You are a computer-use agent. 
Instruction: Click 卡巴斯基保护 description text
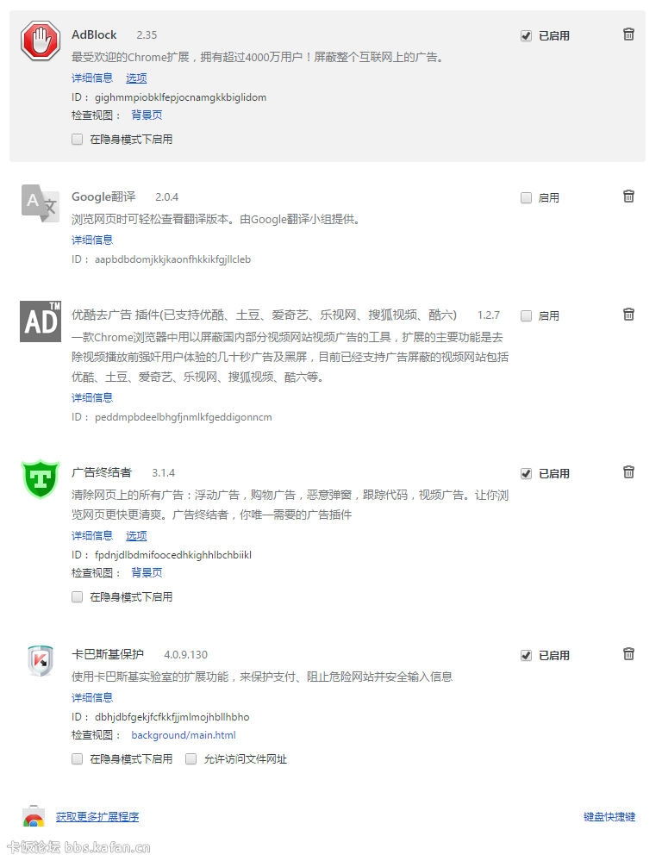click(x=262, y=677)
